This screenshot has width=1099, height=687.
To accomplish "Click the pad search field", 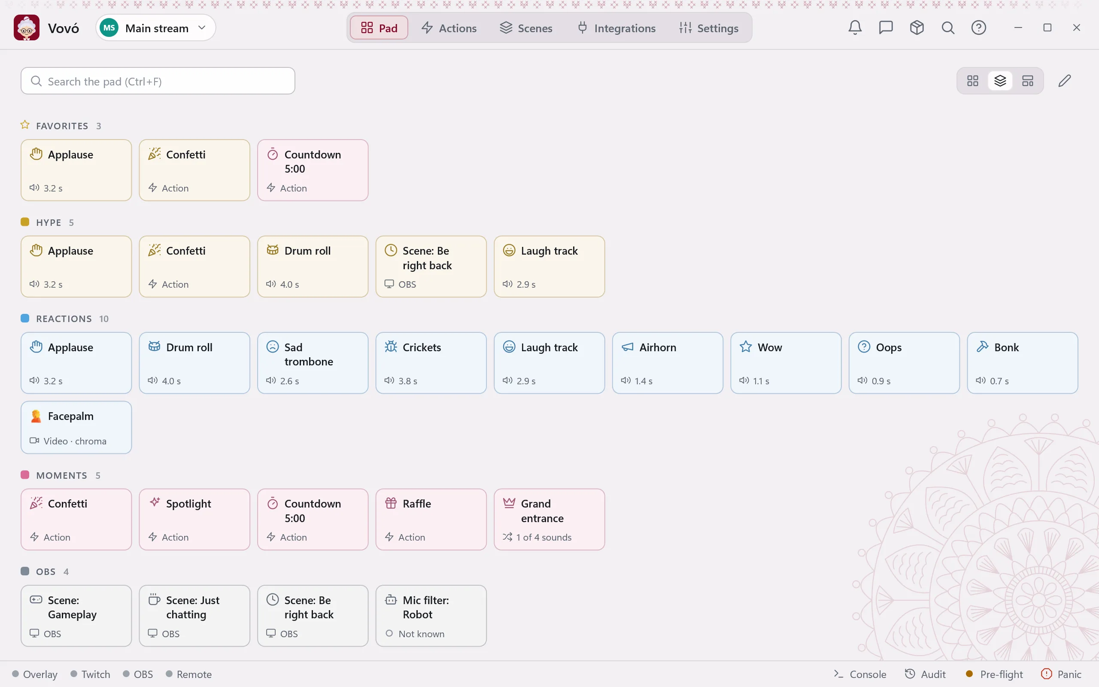I will coord(158,81).
